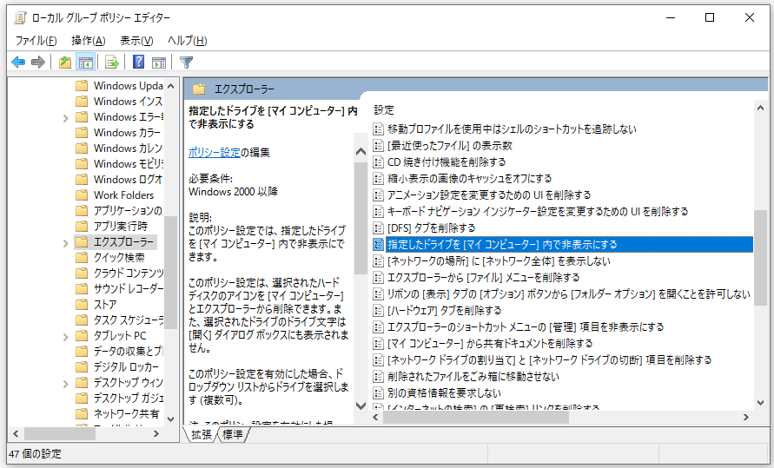Select the クラウド コンテンツ tree item

pyautogui.click(x=129, y=273)
